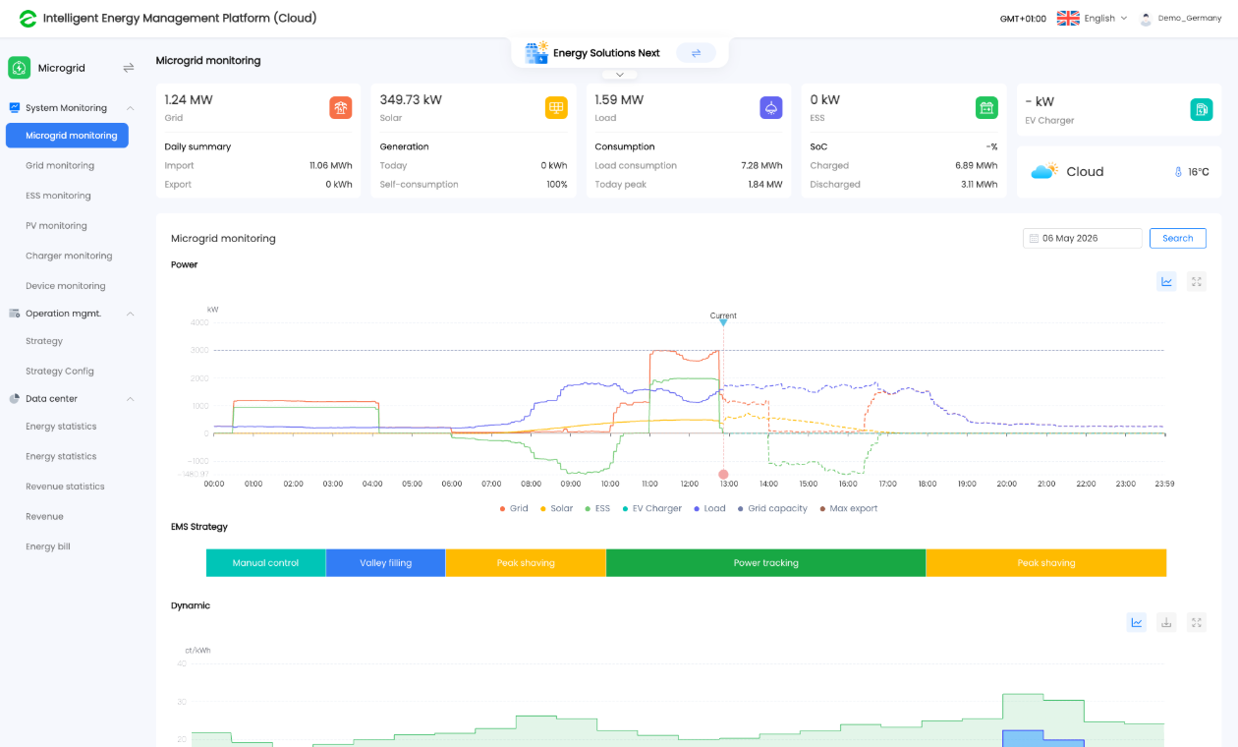Click the System Monitoring section icon
The width and height of the screenshot is (1238, 747).
[x=15, y=108]
